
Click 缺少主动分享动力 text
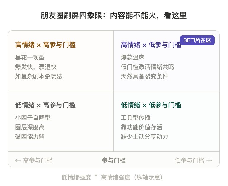(x=144, y=137)
